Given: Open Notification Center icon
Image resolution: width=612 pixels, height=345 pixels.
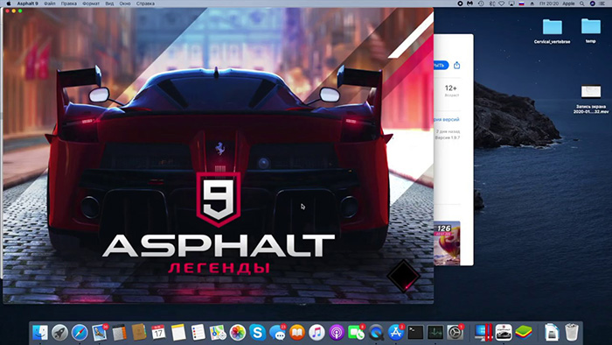Looking at the screenshot, I should pos(602,4).
